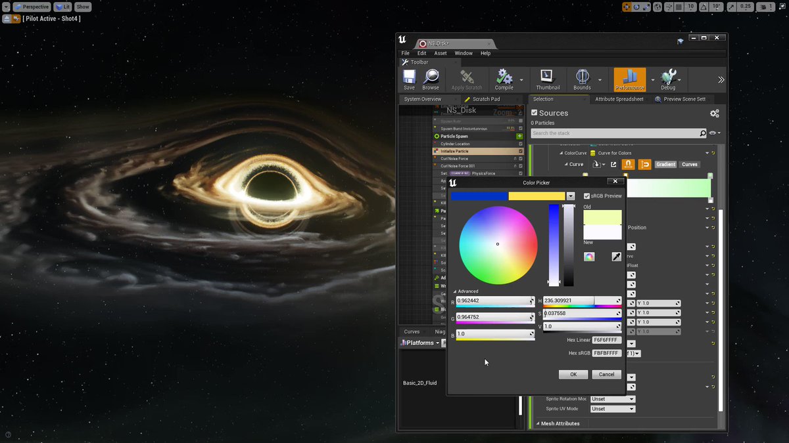Screen dimensions: 789x443
Task: Switch curve view to Gradient
Action: point(665,164)
